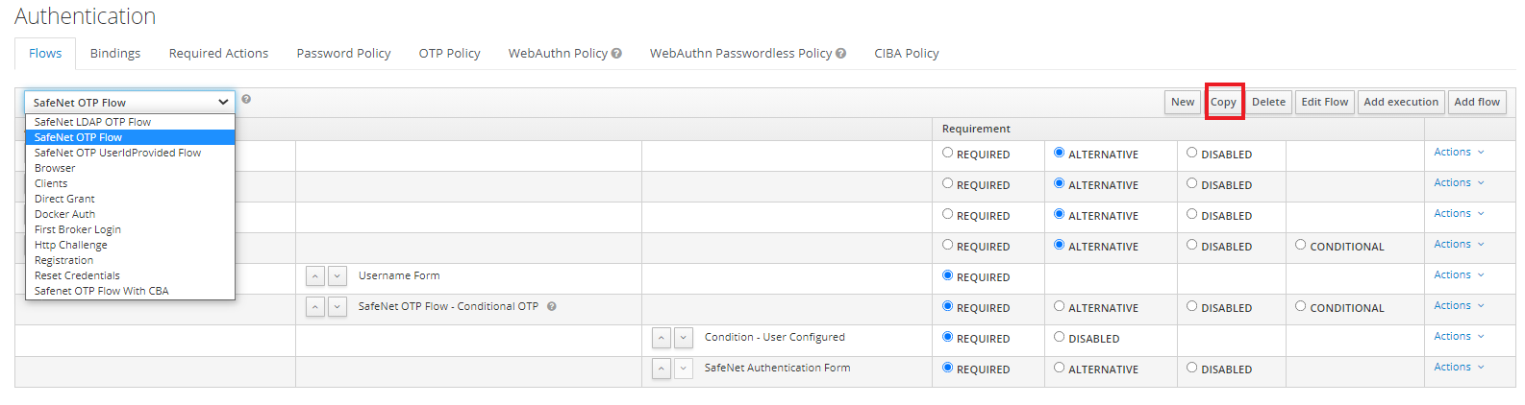The width and height of the screenshot is (1525, 405).
Task: Move Username Form execution up
Action: click(x=315, y=276)
